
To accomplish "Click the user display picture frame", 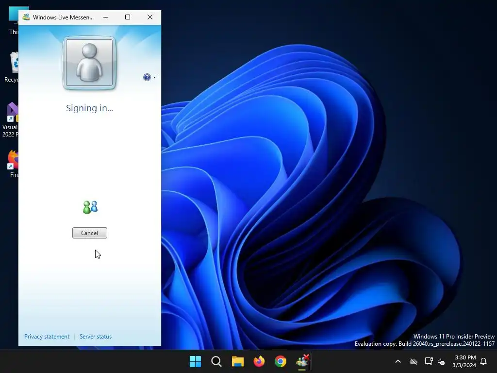I will [x=89, y=63].
